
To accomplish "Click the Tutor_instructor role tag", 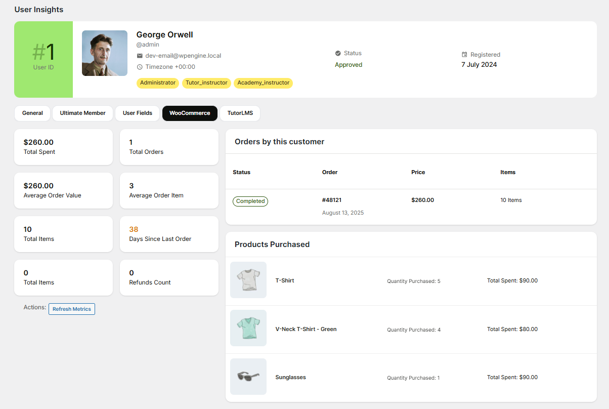I will tap(206, 83).
